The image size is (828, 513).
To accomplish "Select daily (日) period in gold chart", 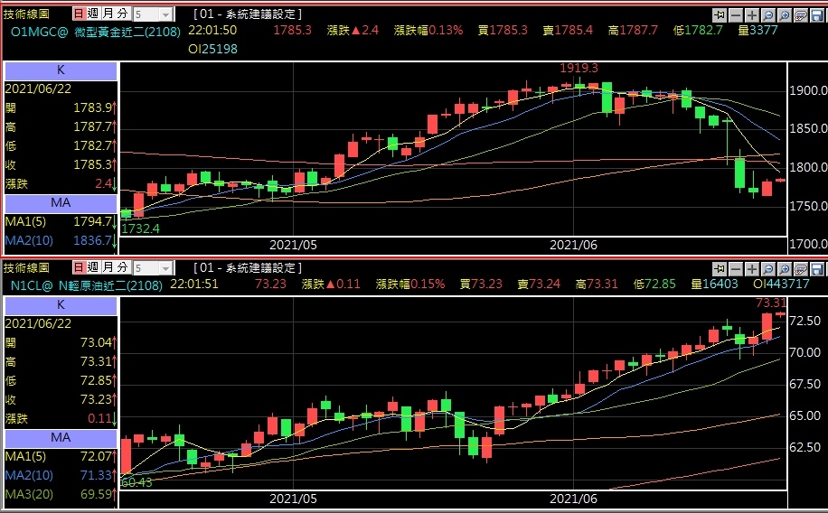I will [79, 14].
